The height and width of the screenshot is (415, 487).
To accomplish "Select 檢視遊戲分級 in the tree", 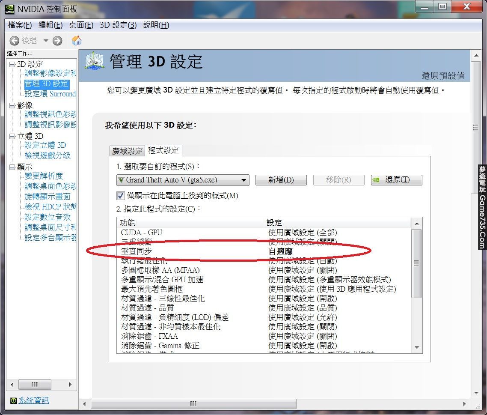I will click(x=47, y=155).
